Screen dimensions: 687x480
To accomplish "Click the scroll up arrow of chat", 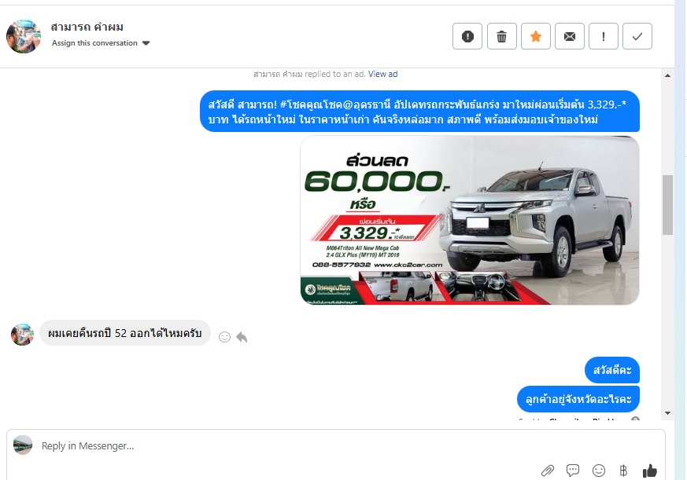I will click(667, 75).
